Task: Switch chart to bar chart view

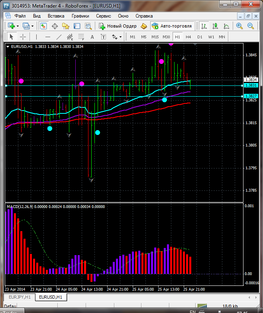Action: tap(204, 26)
